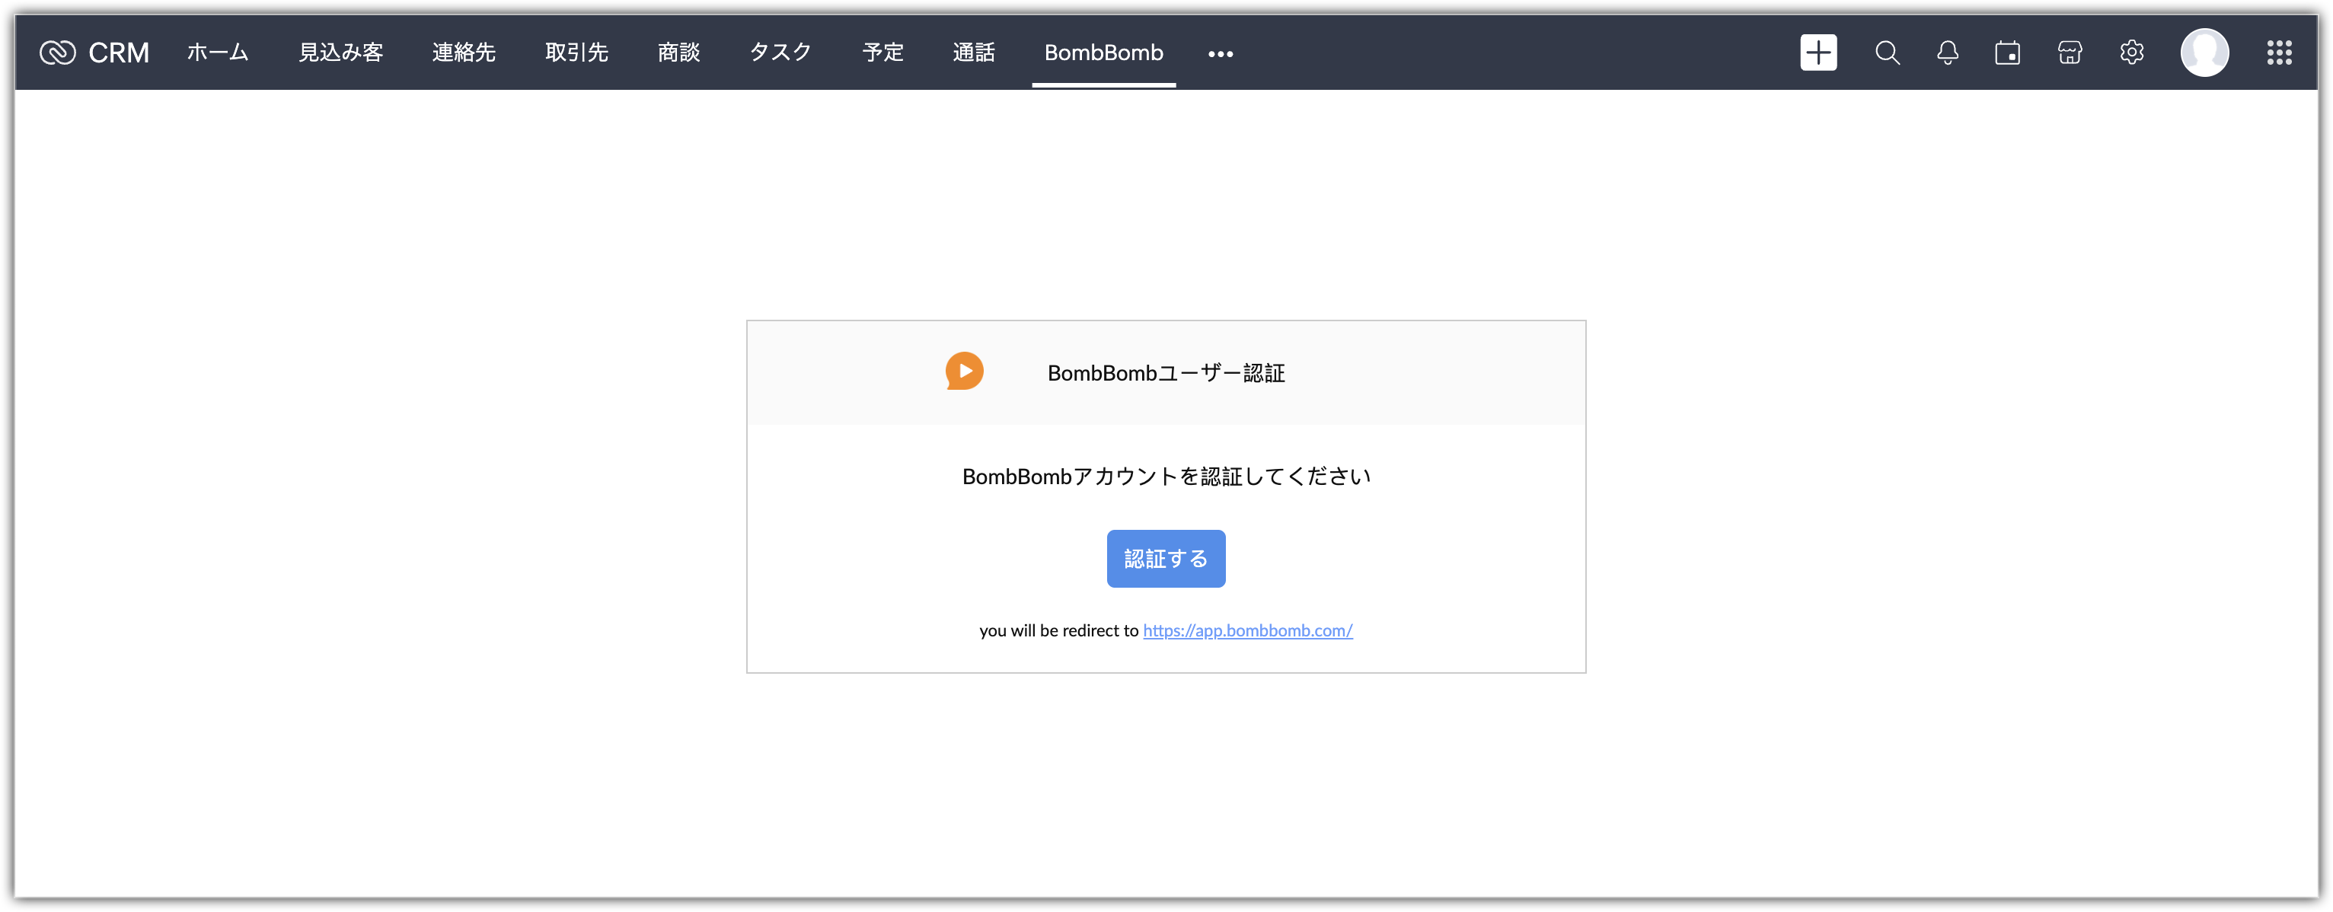Image resolution: width=2333 pixels, height=912 pixels.
Task: Click the user profile avatar
Action: pyautogui.click(x=2204, y=53)
